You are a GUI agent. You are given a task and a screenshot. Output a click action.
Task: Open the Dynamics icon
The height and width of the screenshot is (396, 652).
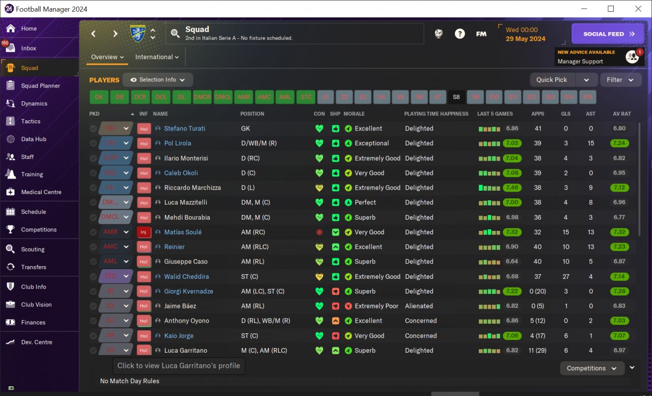point(10,103)
